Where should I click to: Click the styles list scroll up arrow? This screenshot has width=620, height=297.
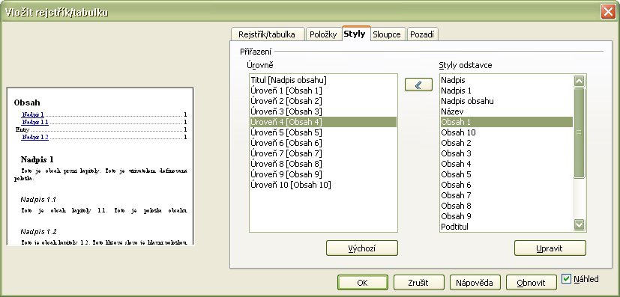pyautogui.click(x=579, y=81)
